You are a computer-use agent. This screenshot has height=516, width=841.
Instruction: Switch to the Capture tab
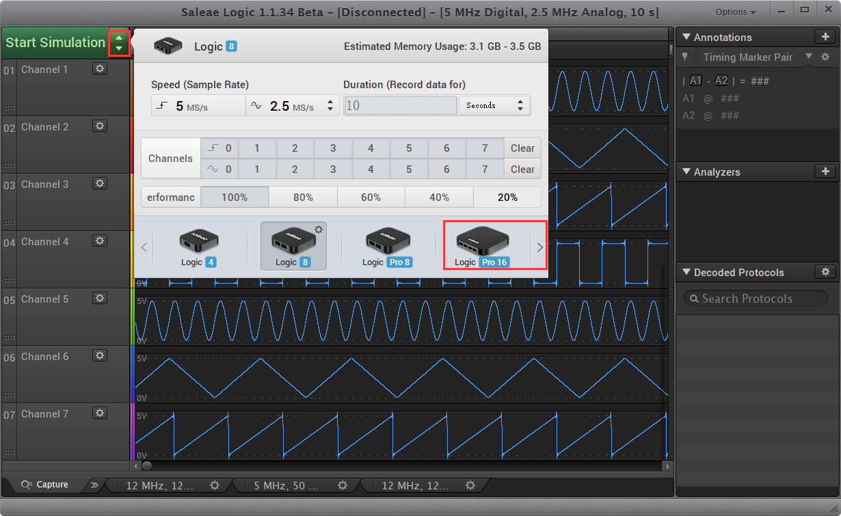point(45,485)
